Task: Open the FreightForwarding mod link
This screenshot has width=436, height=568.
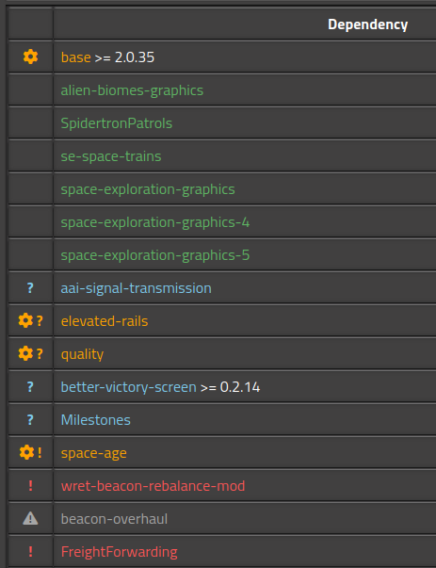Action: [120, 552]
